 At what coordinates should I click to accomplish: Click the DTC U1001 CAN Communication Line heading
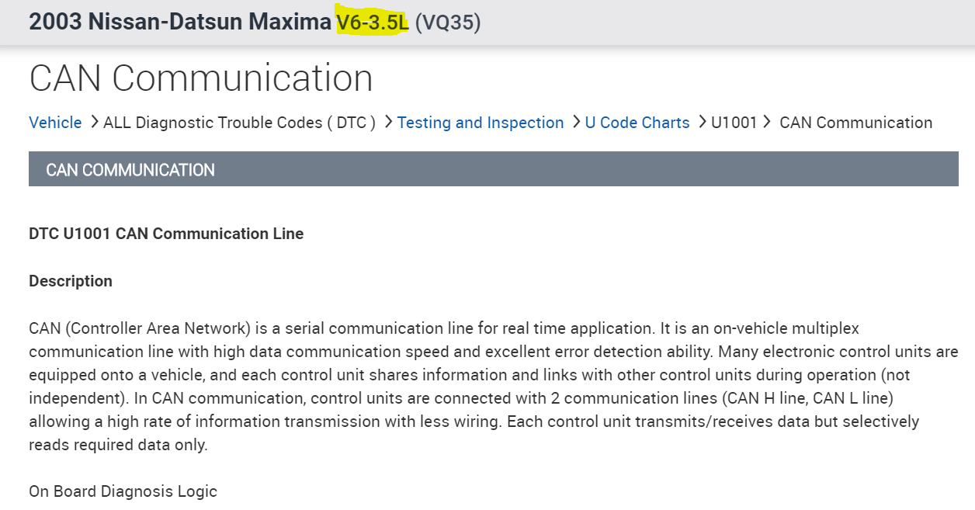pos(166,234)
